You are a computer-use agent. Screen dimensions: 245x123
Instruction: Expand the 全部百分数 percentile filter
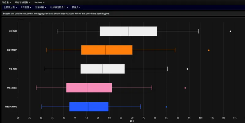[10, 7]
